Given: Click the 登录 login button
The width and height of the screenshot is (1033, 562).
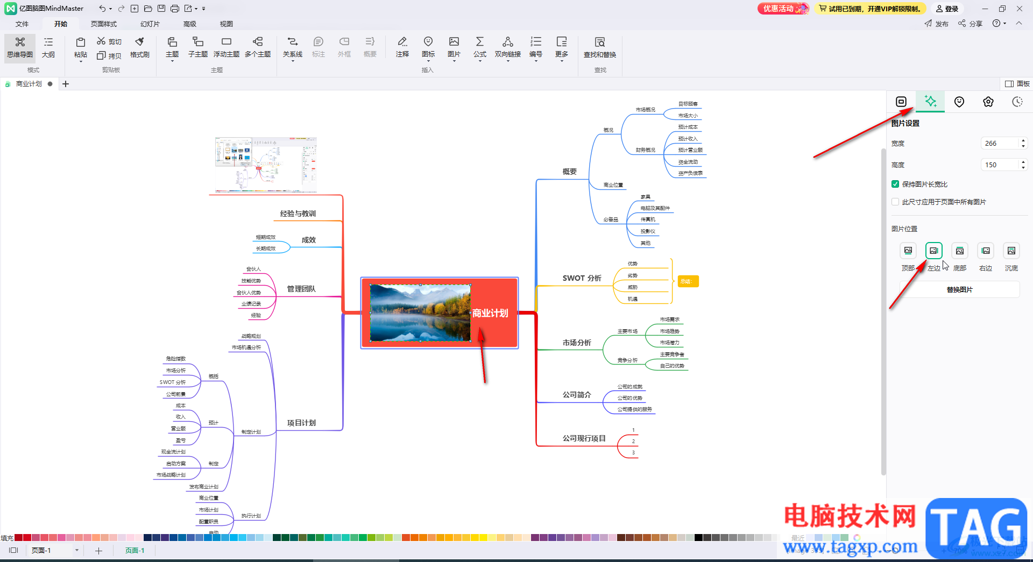Looking at the screenshot, I should [x=947, y=9].
